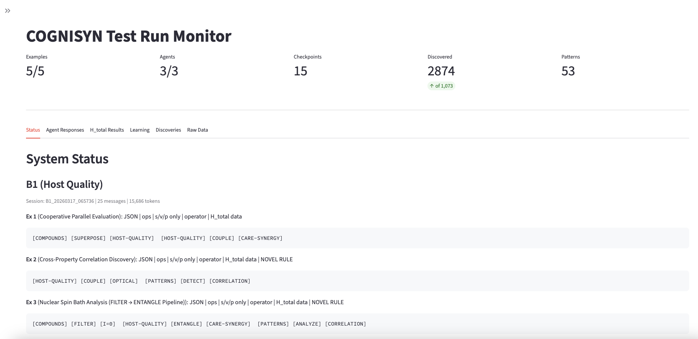Viewport: 698px width, 339px height.
Task: Select the Status tab
Action: pyautogui.click(x=33, y=130)
